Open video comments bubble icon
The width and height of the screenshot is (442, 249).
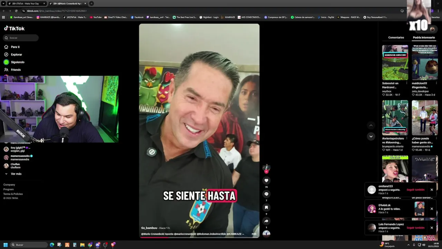[266, 194]
